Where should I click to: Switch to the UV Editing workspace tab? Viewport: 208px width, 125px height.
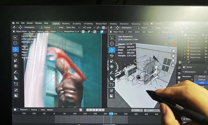click(88, 24)
